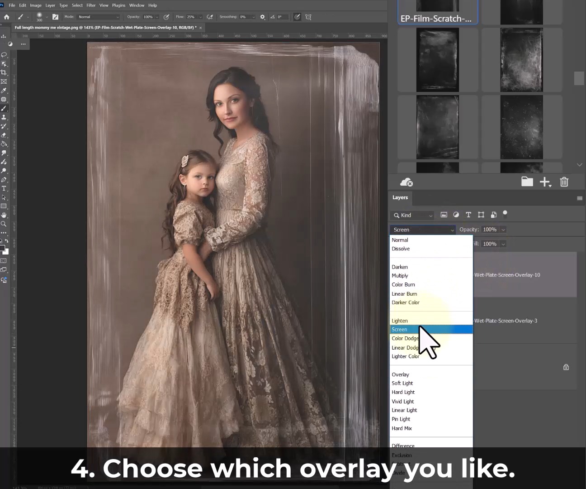
Task: Select the Pen tool
Action: point(4,180)
